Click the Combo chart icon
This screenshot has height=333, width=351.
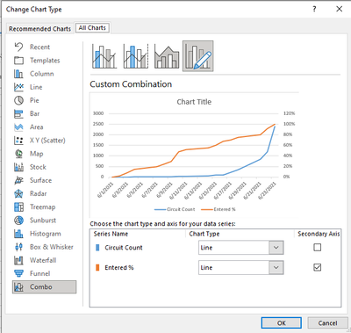[18, 287]
